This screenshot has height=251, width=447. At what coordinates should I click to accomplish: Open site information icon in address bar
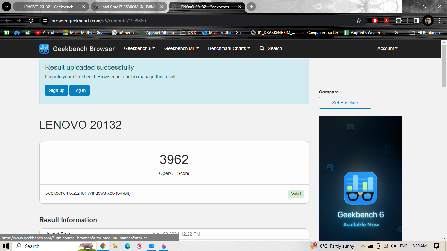tap(45, 21)
